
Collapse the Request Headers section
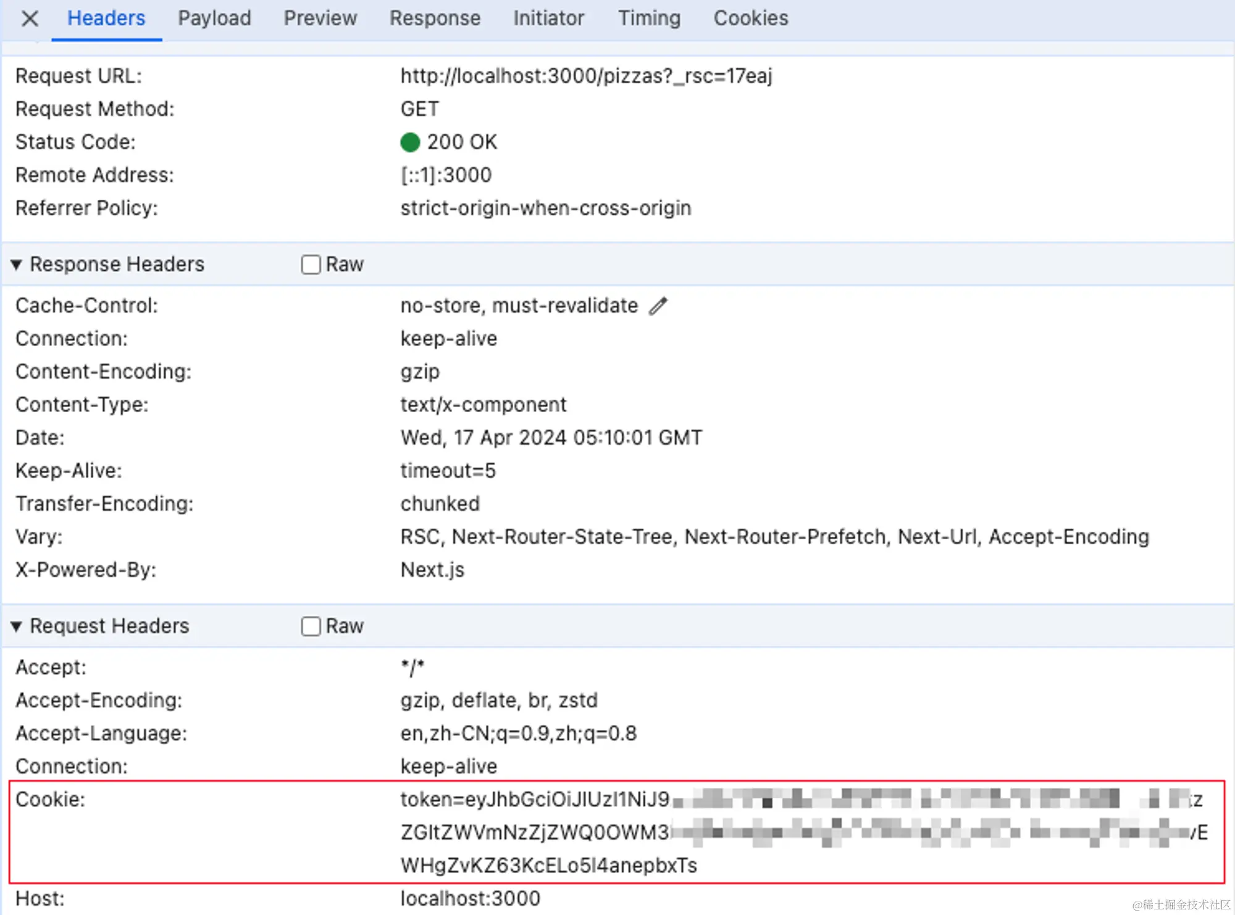(17, 626)
